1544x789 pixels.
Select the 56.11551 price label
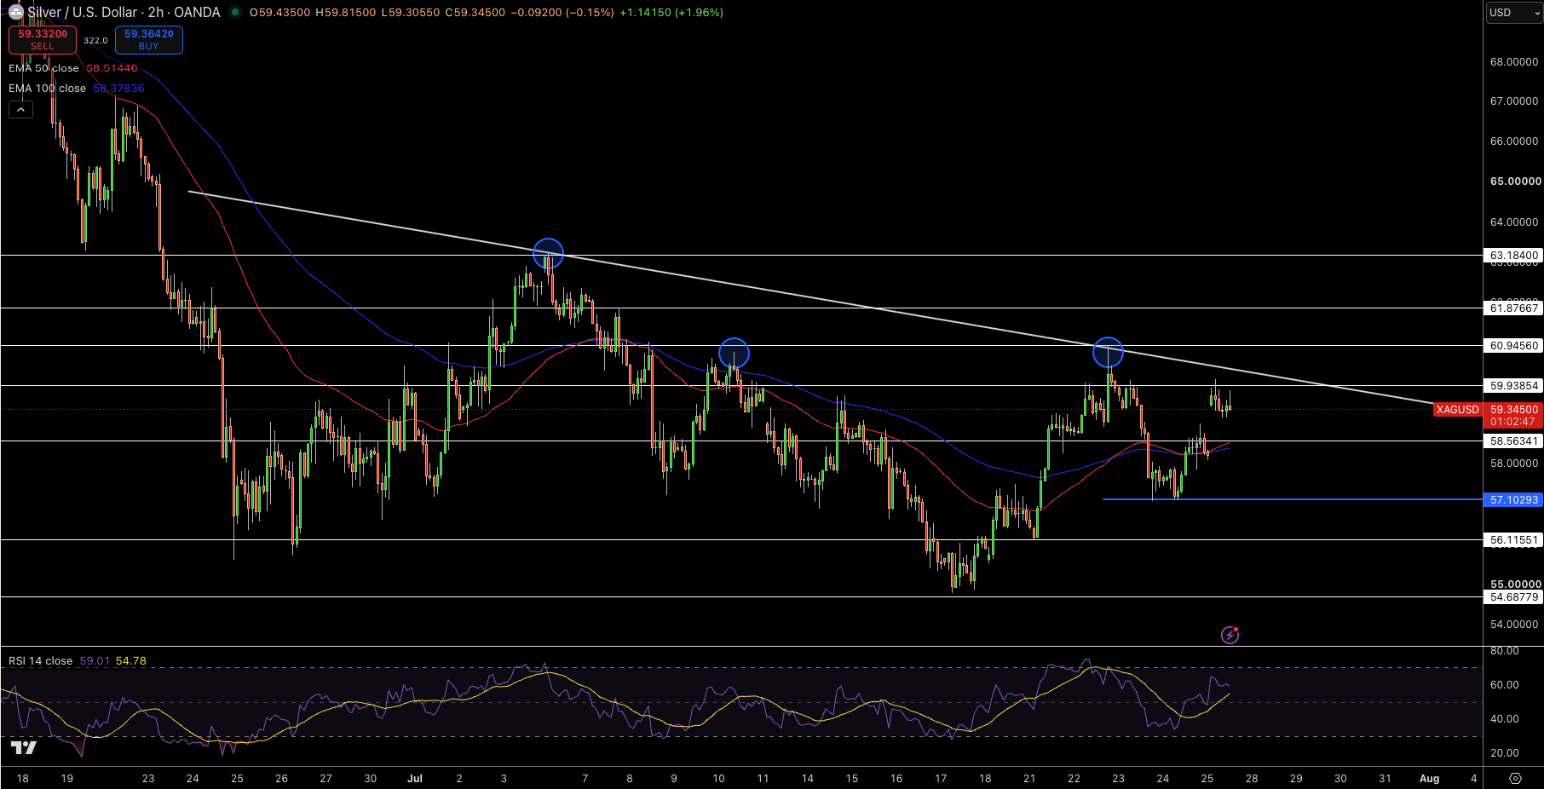pyautogui.click(x=1513, y=540)
